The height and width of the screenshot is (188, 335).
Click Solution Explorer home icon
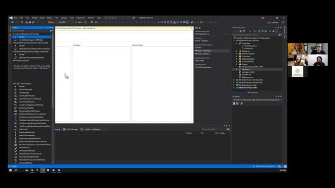tap(240, 31)
